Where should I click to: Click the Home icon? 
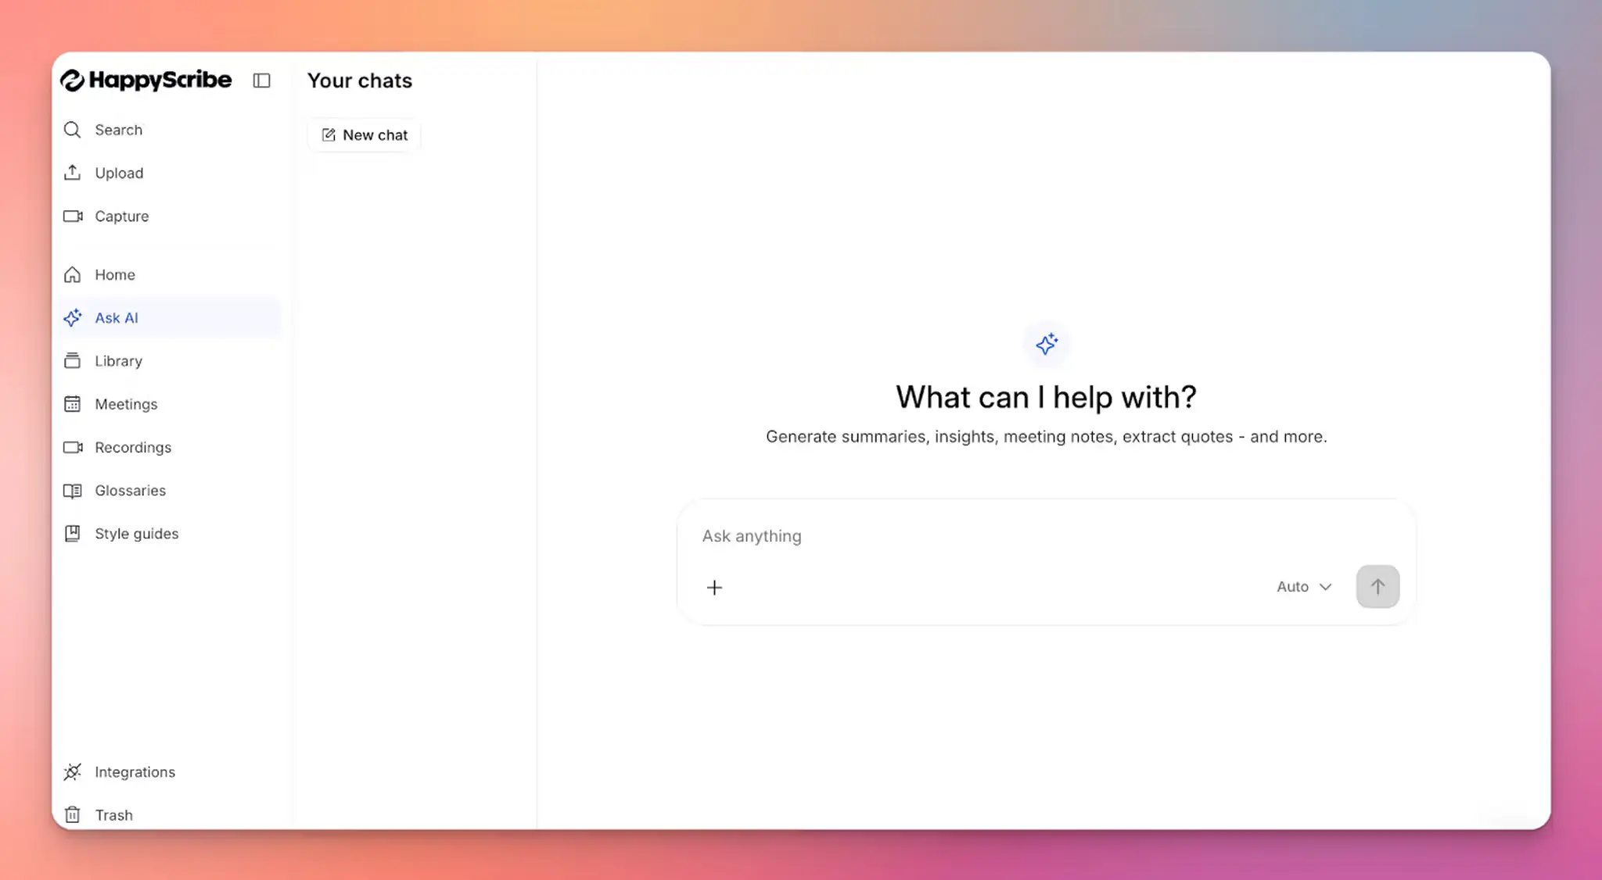coord(71,274)
